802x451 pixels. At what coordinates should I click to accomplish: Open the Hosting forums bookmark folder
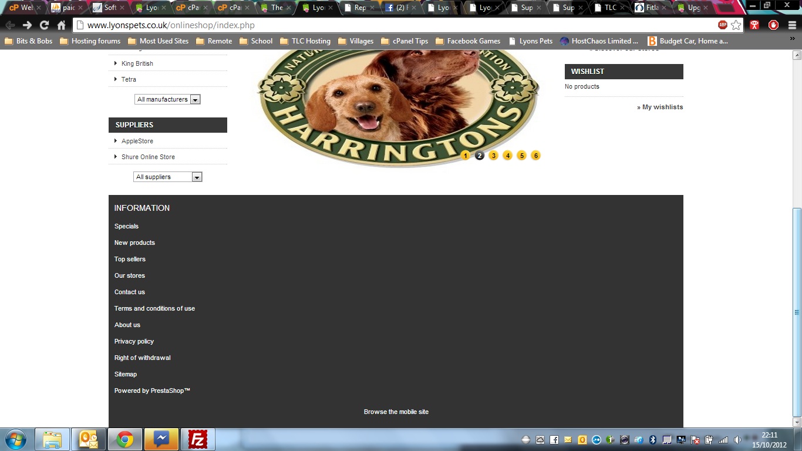[90, 41]
